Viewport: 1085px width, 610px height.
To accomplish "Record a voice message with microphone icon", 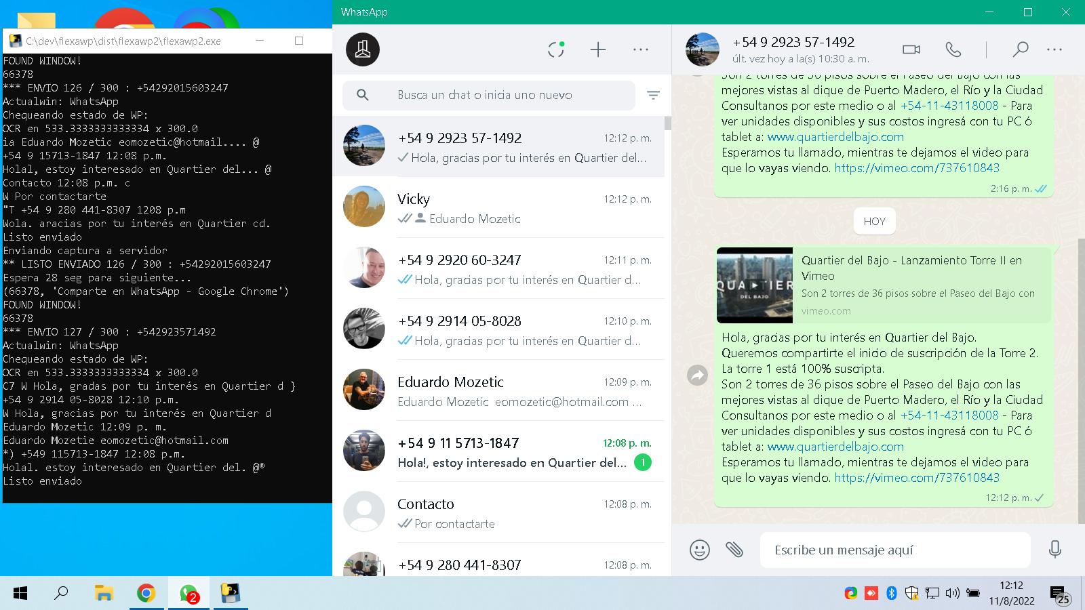I will 1054,550.
